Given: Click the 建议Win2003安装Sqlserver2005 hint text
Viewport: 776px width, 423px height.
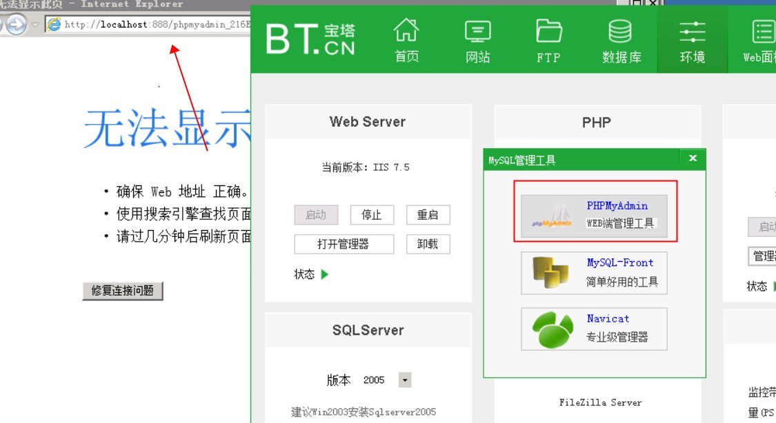Looking at the screenshot, I should (364, 412).
